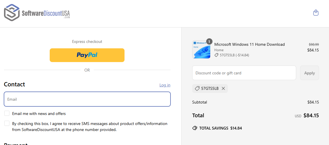The image size is (329, 145).
Task: Click the SoftwareDiscountUSA wordmark text
Action: coord(46,13)
